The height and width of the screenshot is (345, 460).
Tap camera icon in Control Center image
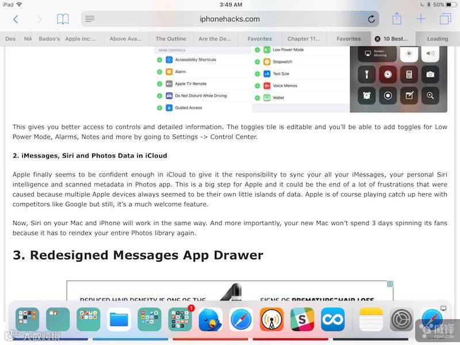[x=430, y=75]
